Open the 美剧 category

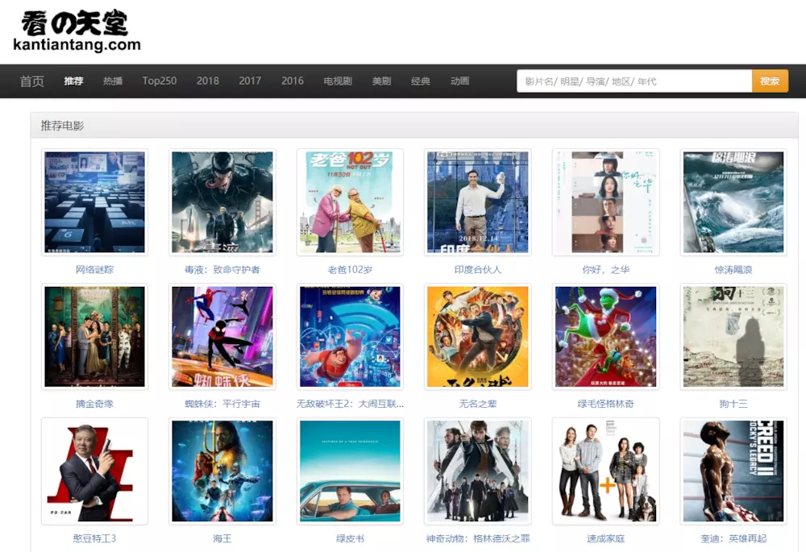(381, 81)
